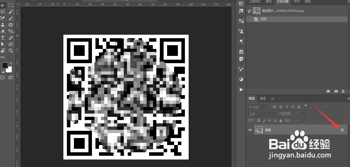Open the Paragraph panel icon

click(241, 41)
